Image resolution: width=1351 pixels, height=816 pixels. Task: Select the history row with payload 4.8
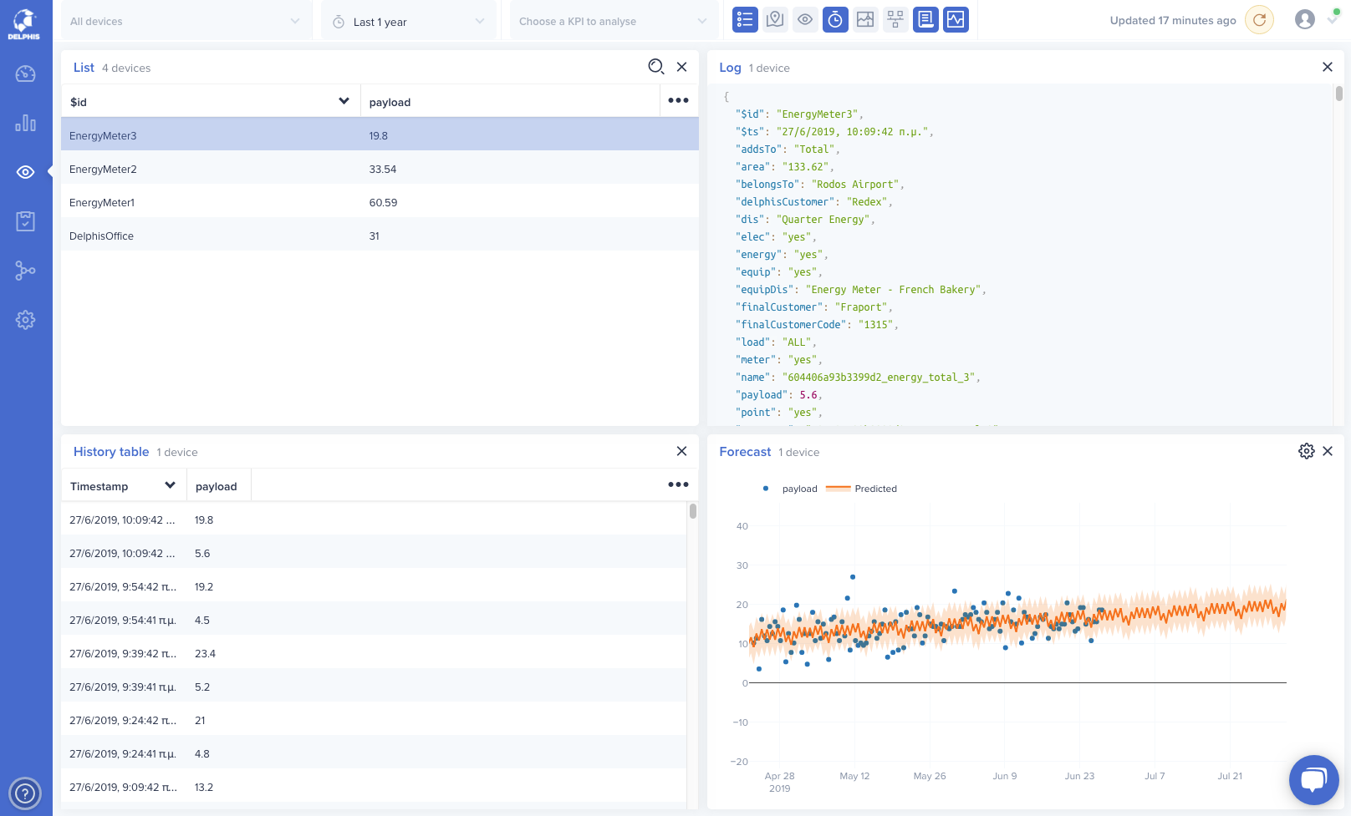374,753
